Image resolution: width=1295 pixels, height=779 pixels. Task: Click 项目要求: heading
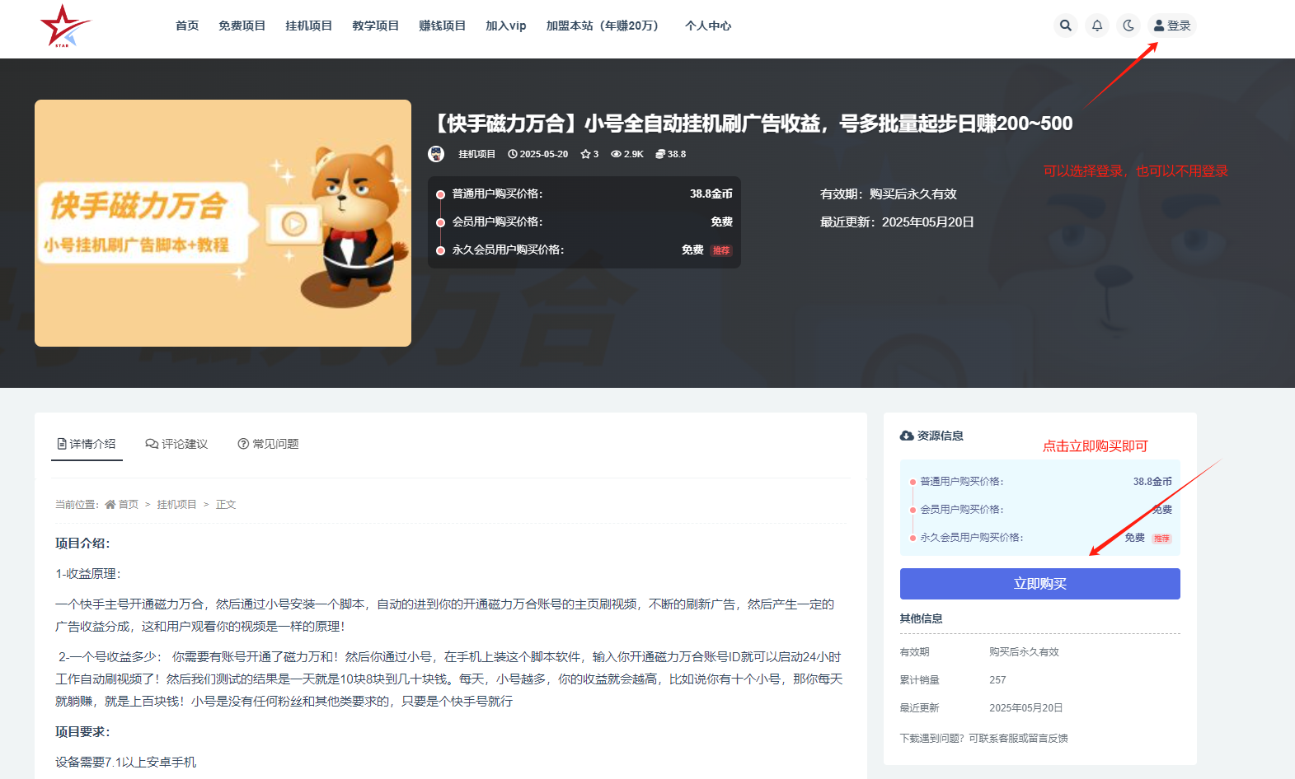(82, 731)
